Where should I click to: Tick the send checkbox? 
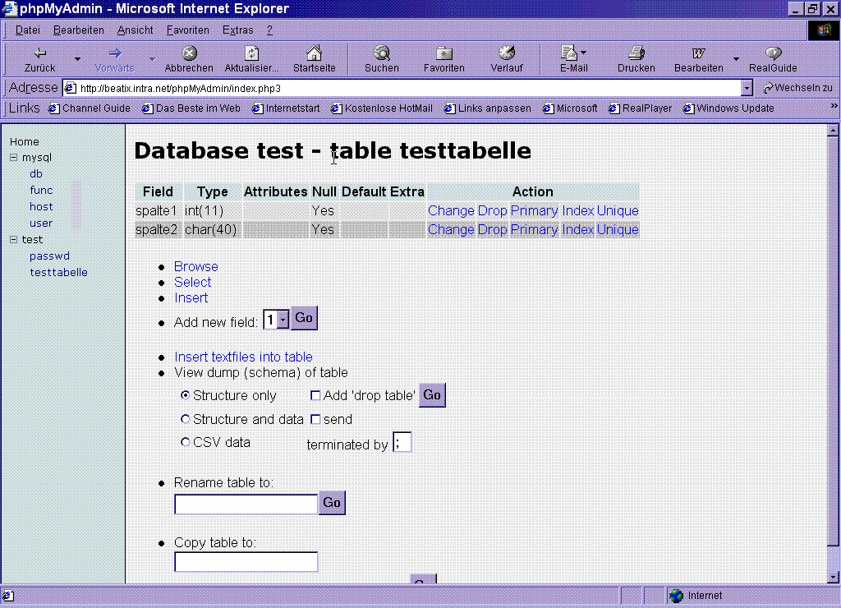click(x=315, y=420)
